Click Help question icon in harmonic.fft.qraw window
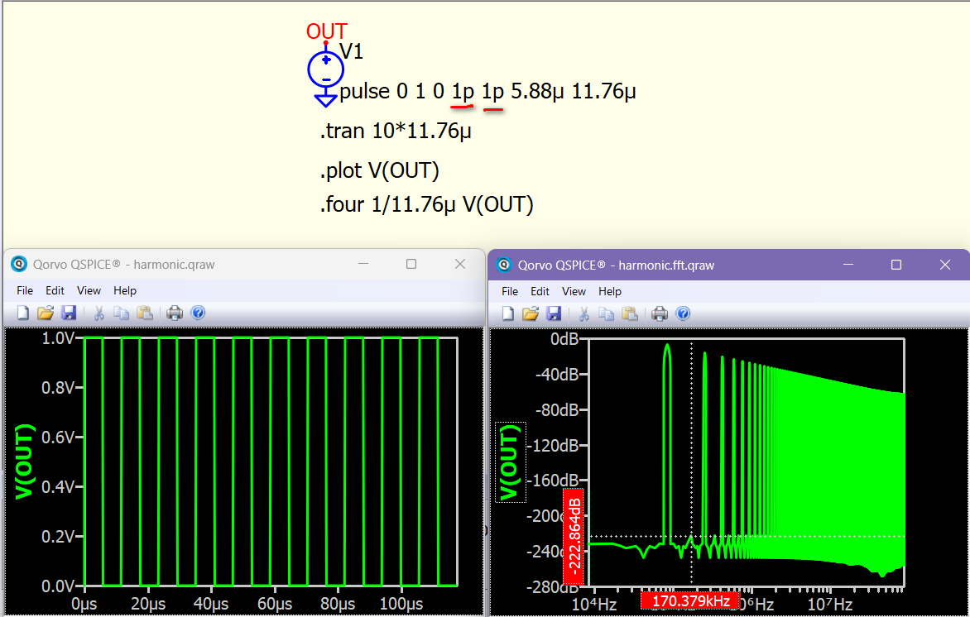Screen dimensions: 970x617 point(683,314)
